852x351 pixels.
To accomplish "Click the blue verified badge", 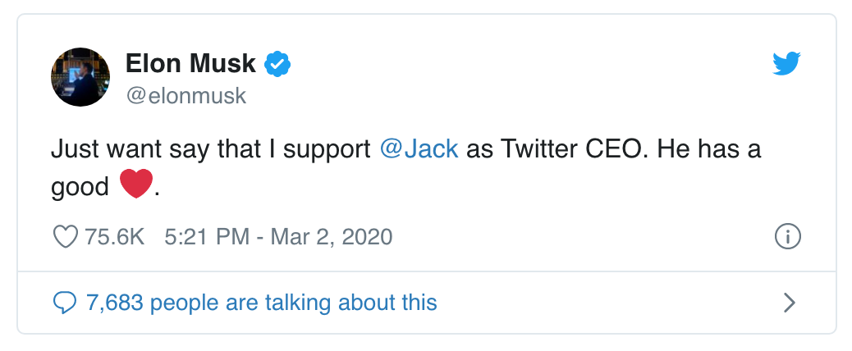I will (x=278, y=63).
